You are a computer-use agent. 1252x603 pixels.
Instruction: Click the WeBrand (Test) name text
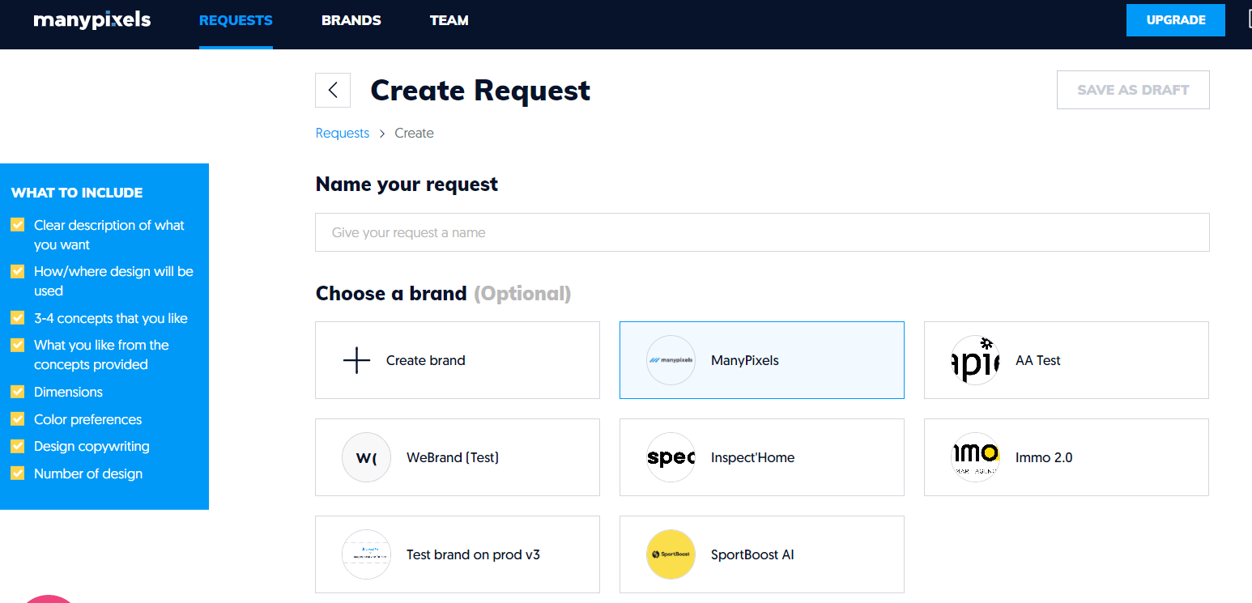(x=453, y=458)
